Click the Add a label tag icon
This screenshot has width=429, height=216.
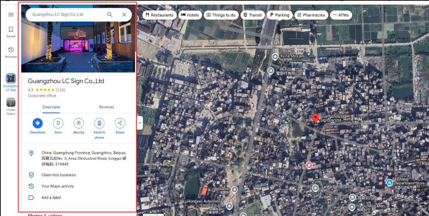31,197
